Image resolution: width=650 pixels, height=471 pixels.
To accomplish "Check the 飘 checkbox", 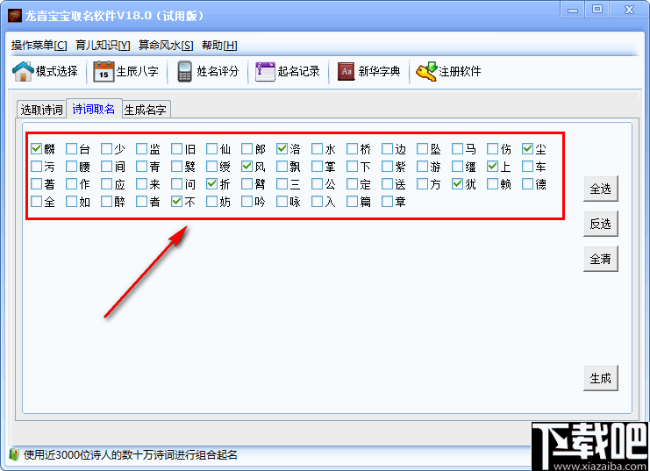I will pos(282,167).
